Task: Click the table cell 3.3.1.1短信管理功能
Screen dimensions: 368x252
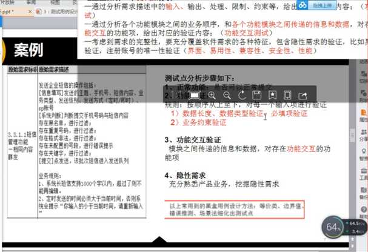Action: click(x=22, y=145)
